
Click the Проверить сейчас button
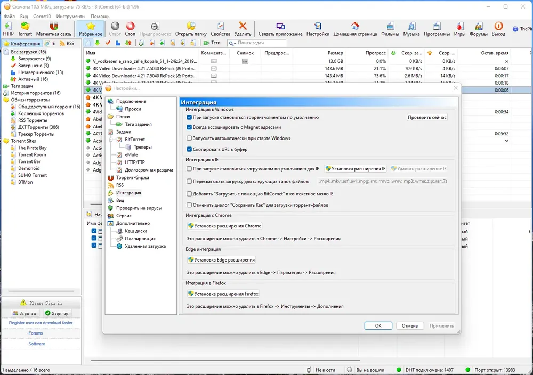427,117
